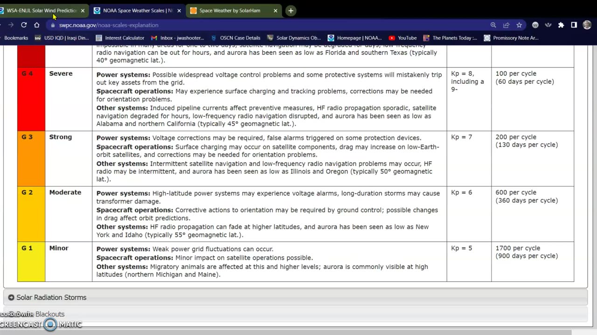Click the G 2 scale label

(27, 192)
